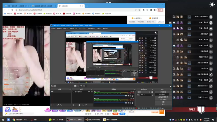
Task: Open Windows Start menu
Action: [x=3, y=120]
